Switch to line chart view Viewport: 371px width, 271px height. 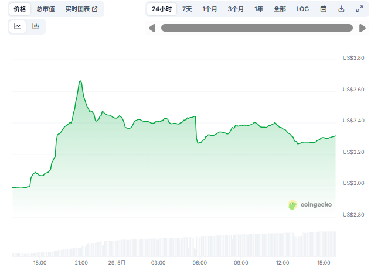(x=18, y=26)
